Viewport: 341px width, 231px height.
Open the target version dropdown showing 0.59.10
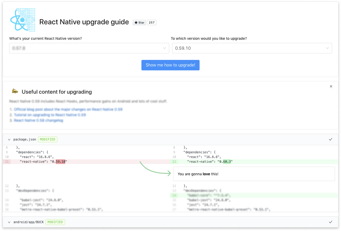[252, 48]
